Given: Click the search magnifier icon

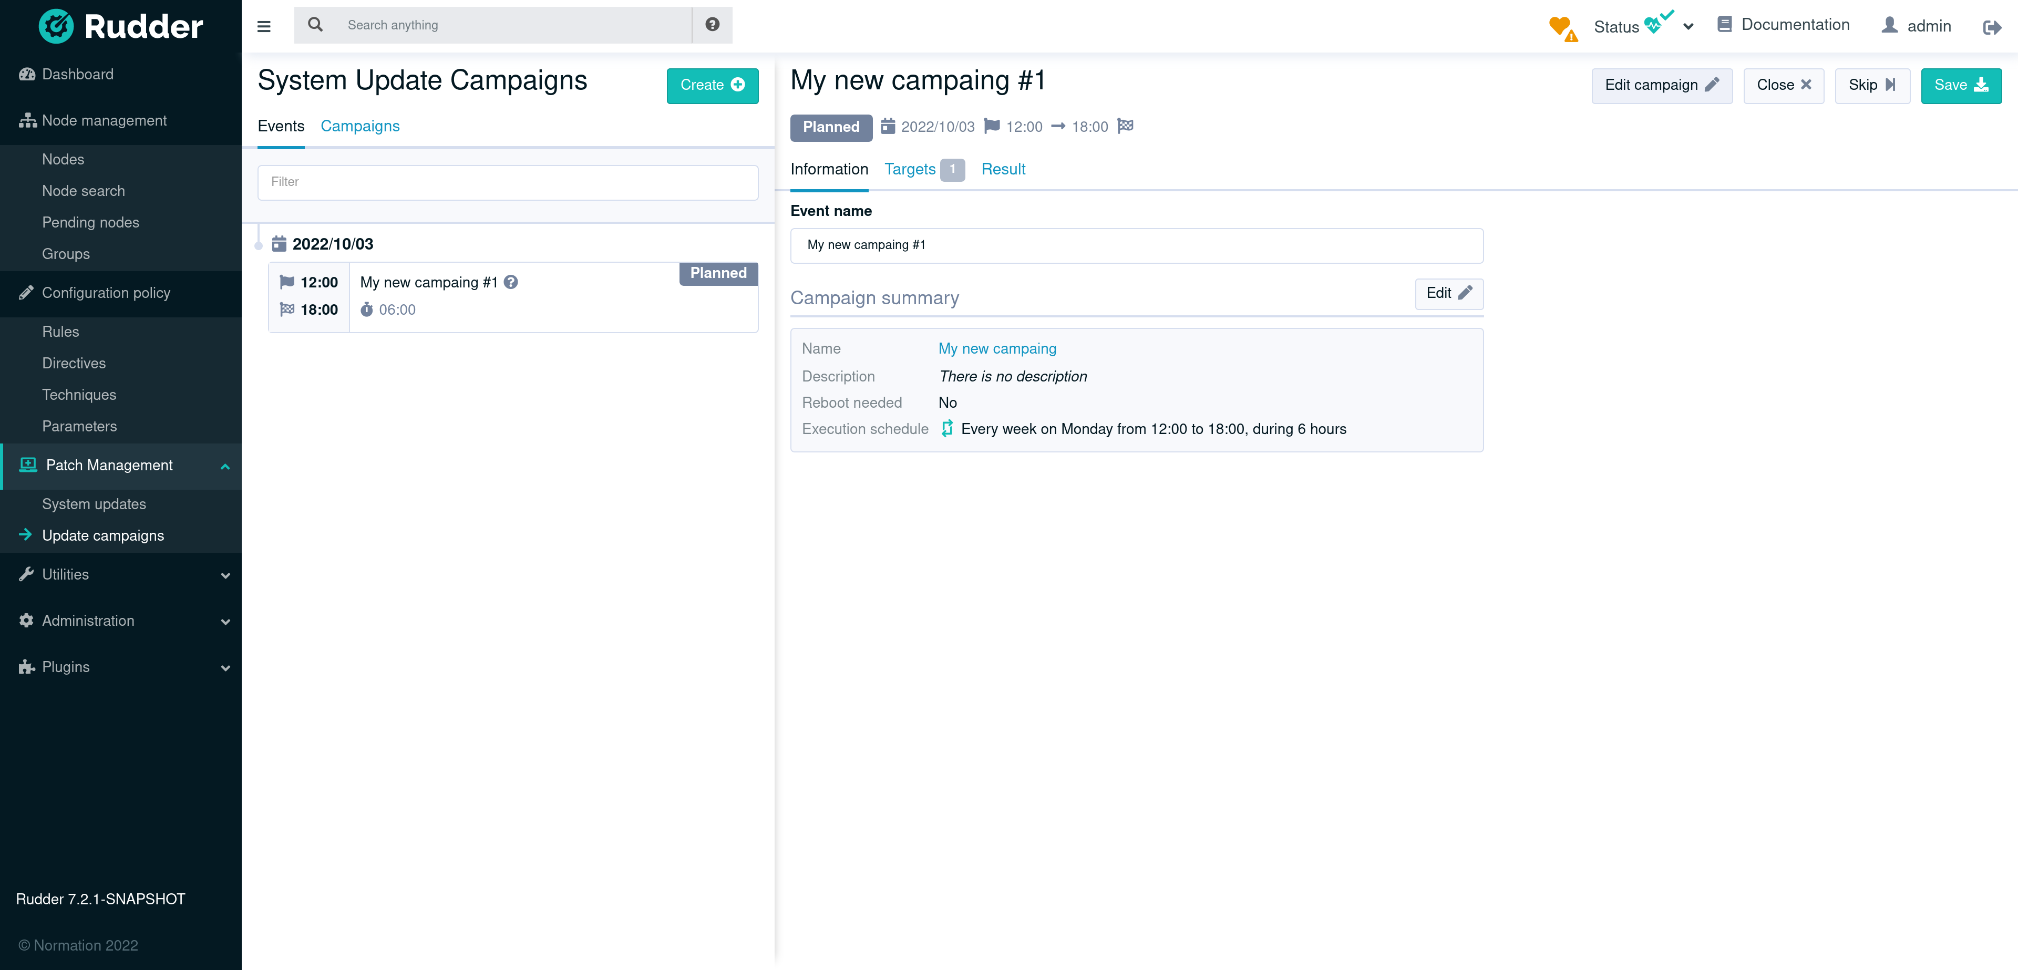Looking at the screenshot, I should pyautogui.click(x=315, y=25).
